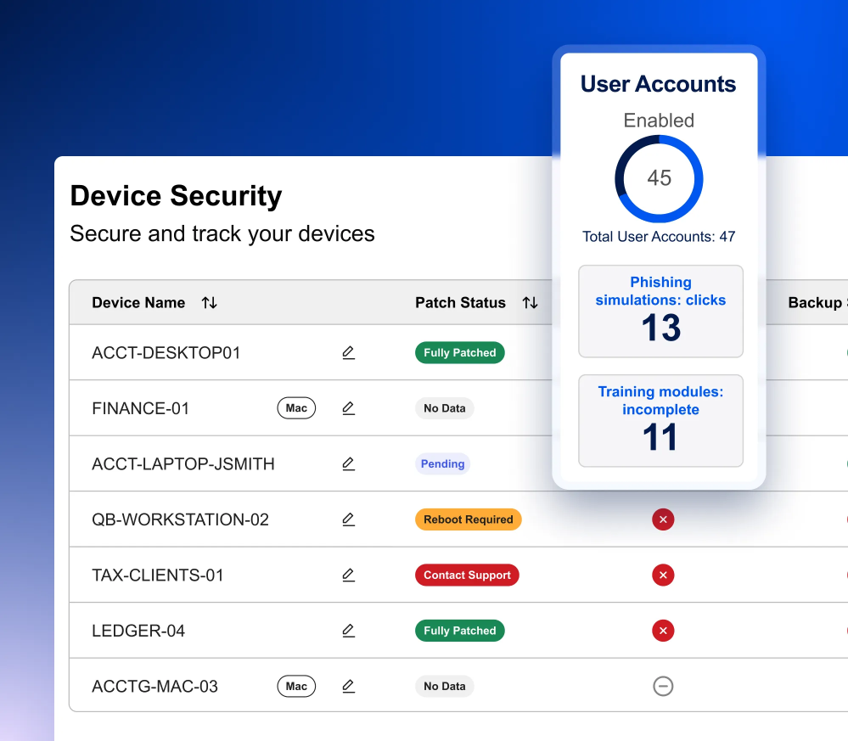The image size is (848, 741).
Task: Click the Reboot Required status badge
Action: (468, 519)
